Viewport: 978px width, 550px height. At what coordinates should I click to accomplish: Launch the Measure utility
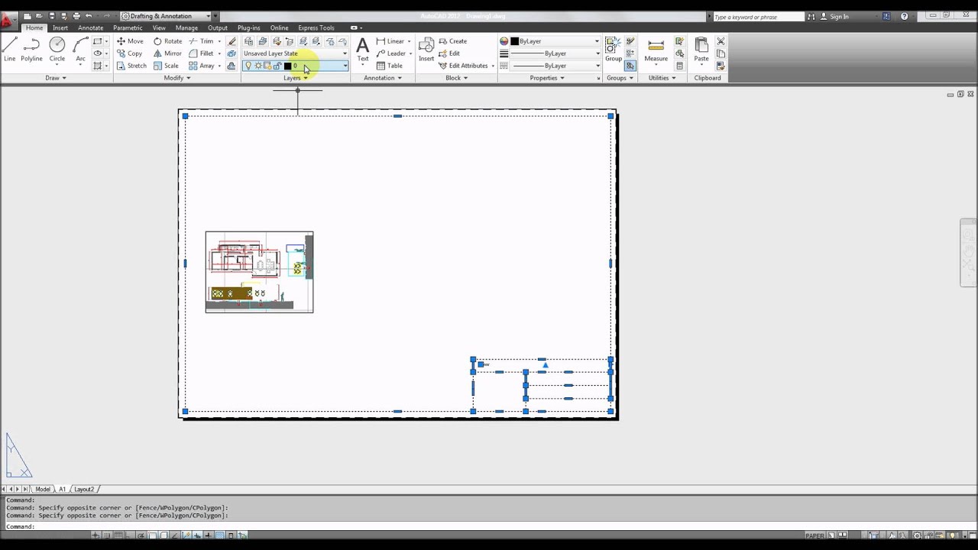[x=656, y=49]
